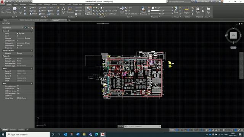Viewport: 244px width, 137px height.
Task: Click the Leader button
Action: pyautogui.click(x=79, y=11)
